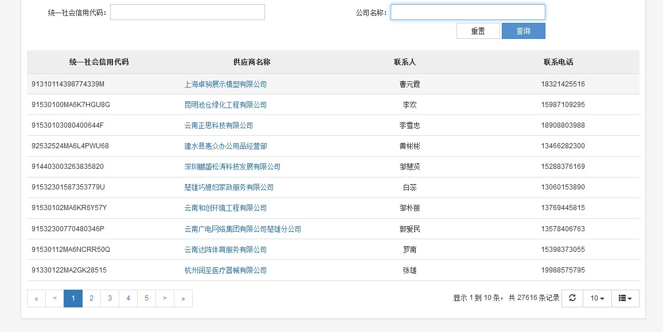Select credit code 91532301587353779U
Screen dimensions: 663x332
(x=68, y=187)
